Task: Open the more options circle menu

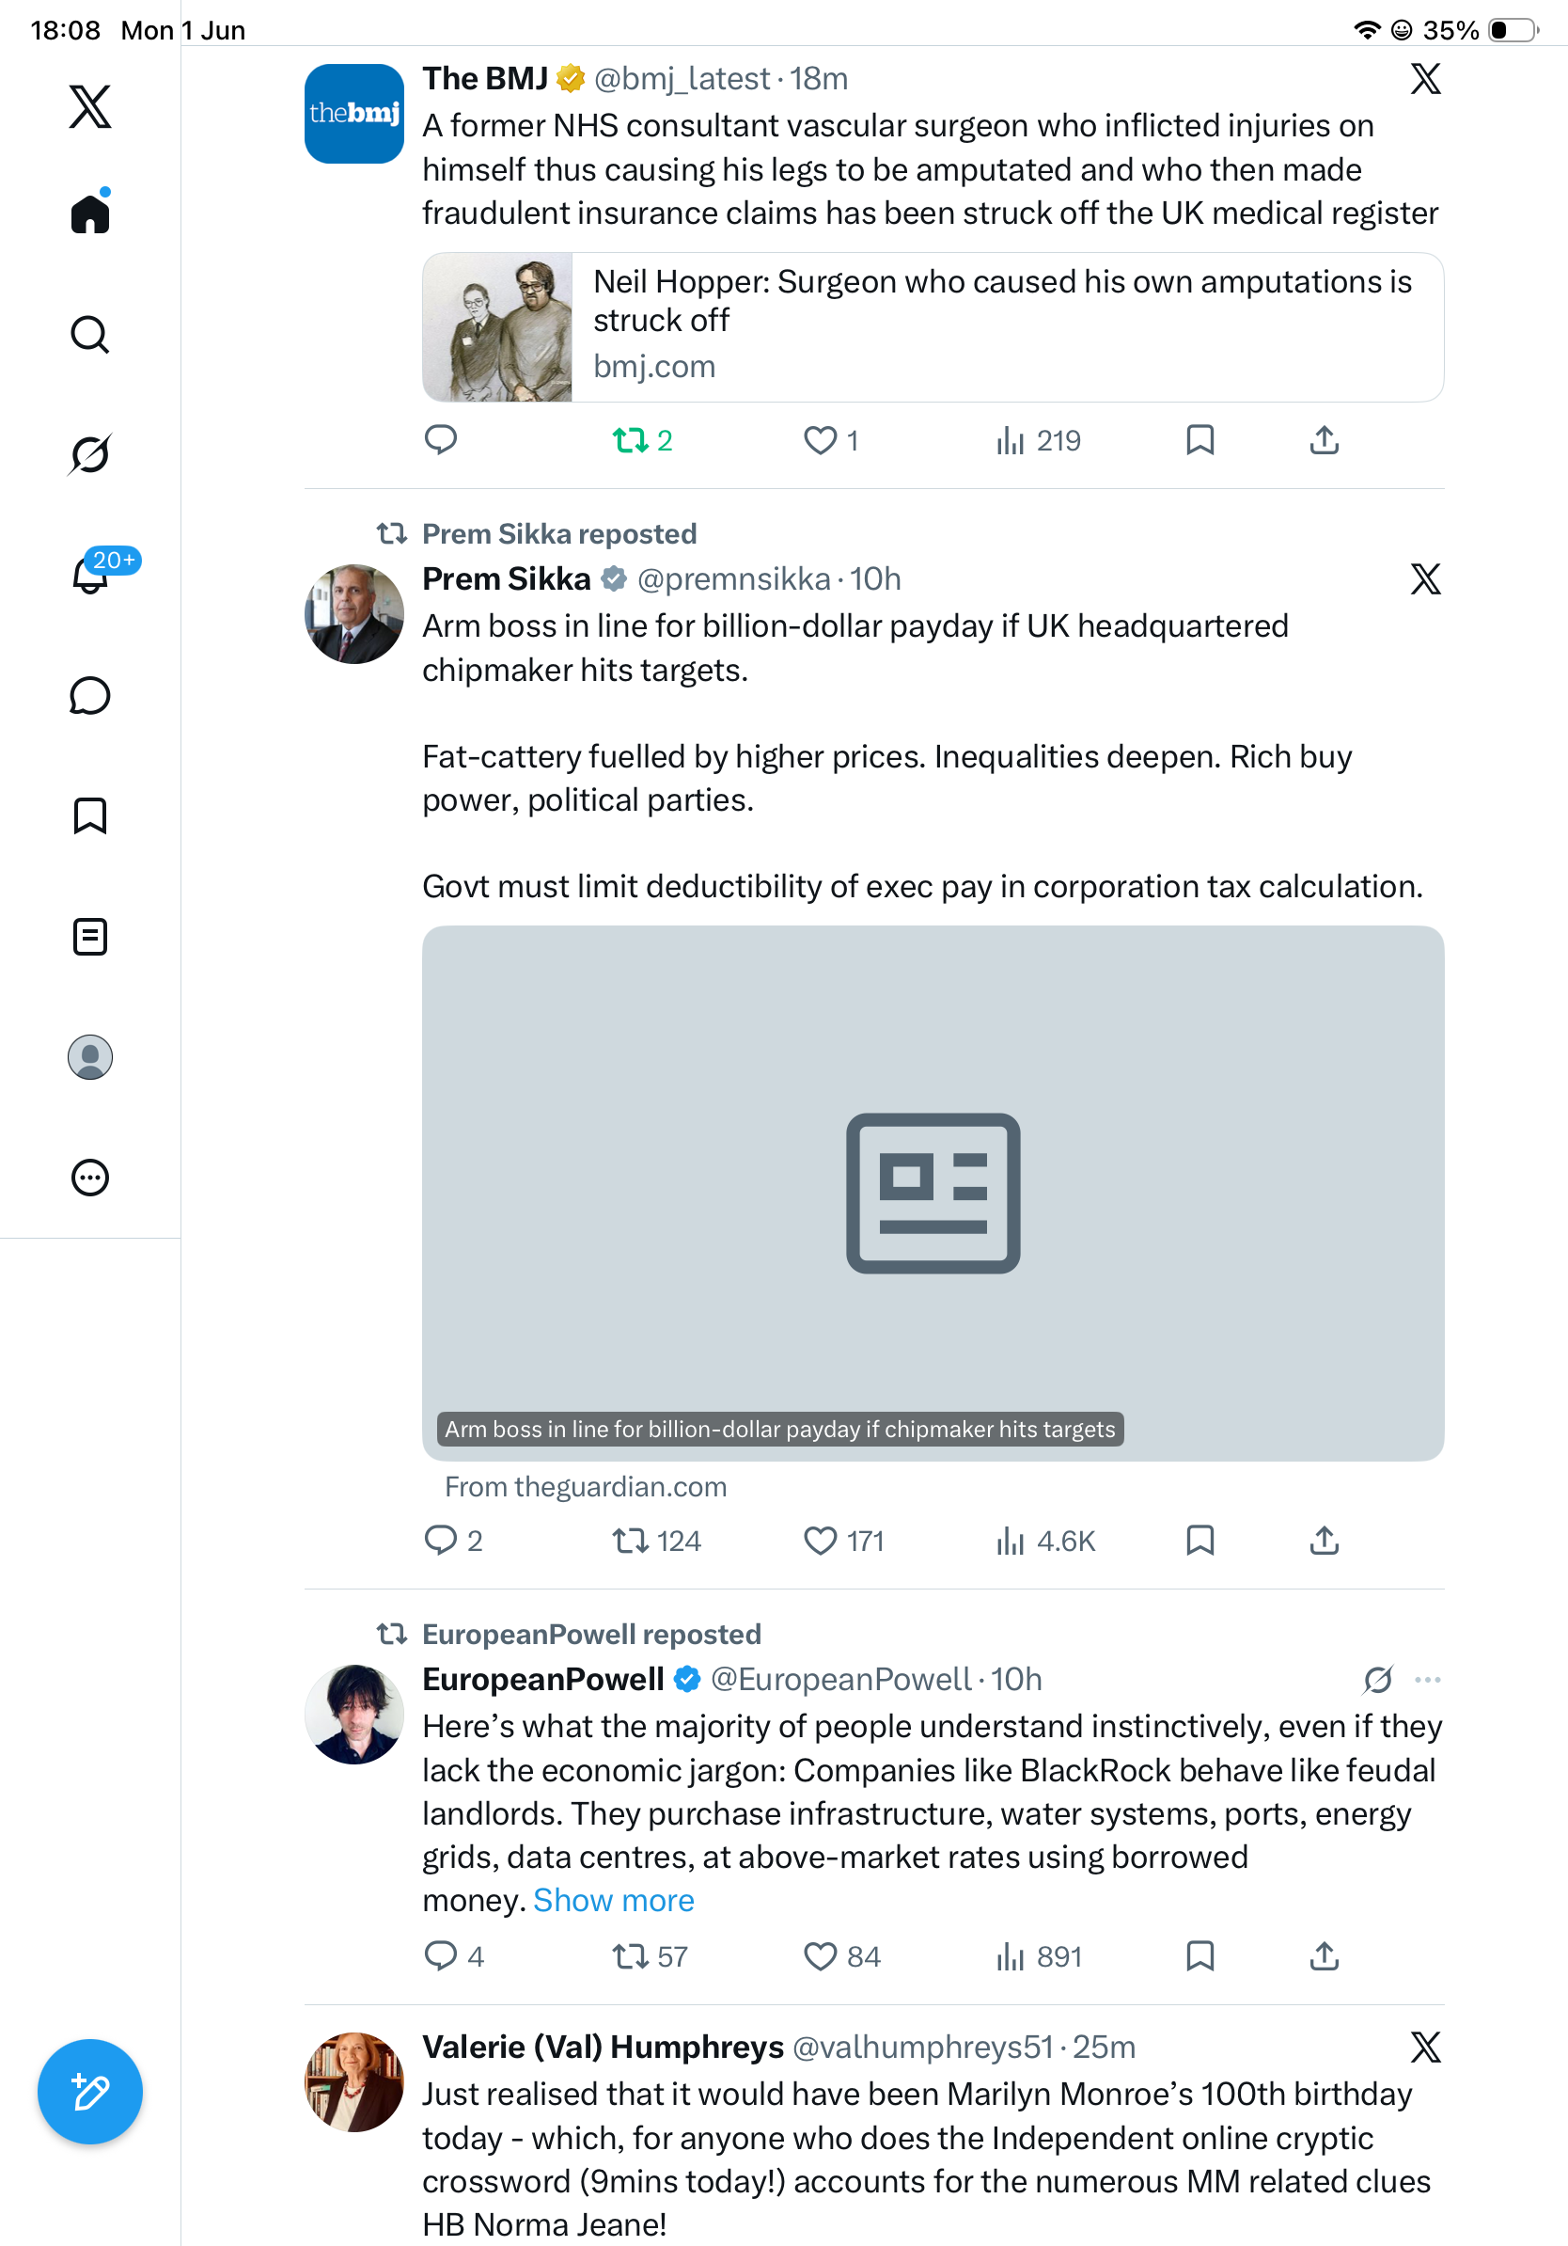Action: [90, 1178]
